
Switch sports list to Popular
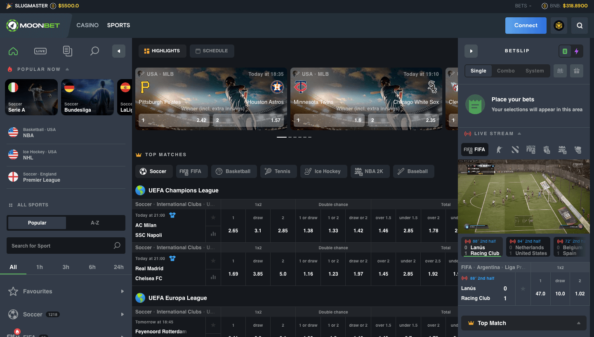click(x=37, y=223)
